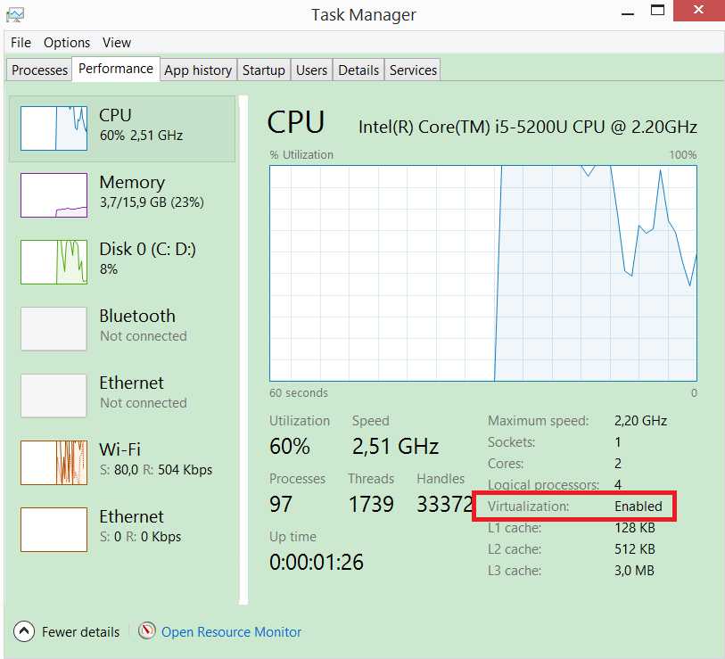
Task: Open the File menu
Action: tap(21, 43)
